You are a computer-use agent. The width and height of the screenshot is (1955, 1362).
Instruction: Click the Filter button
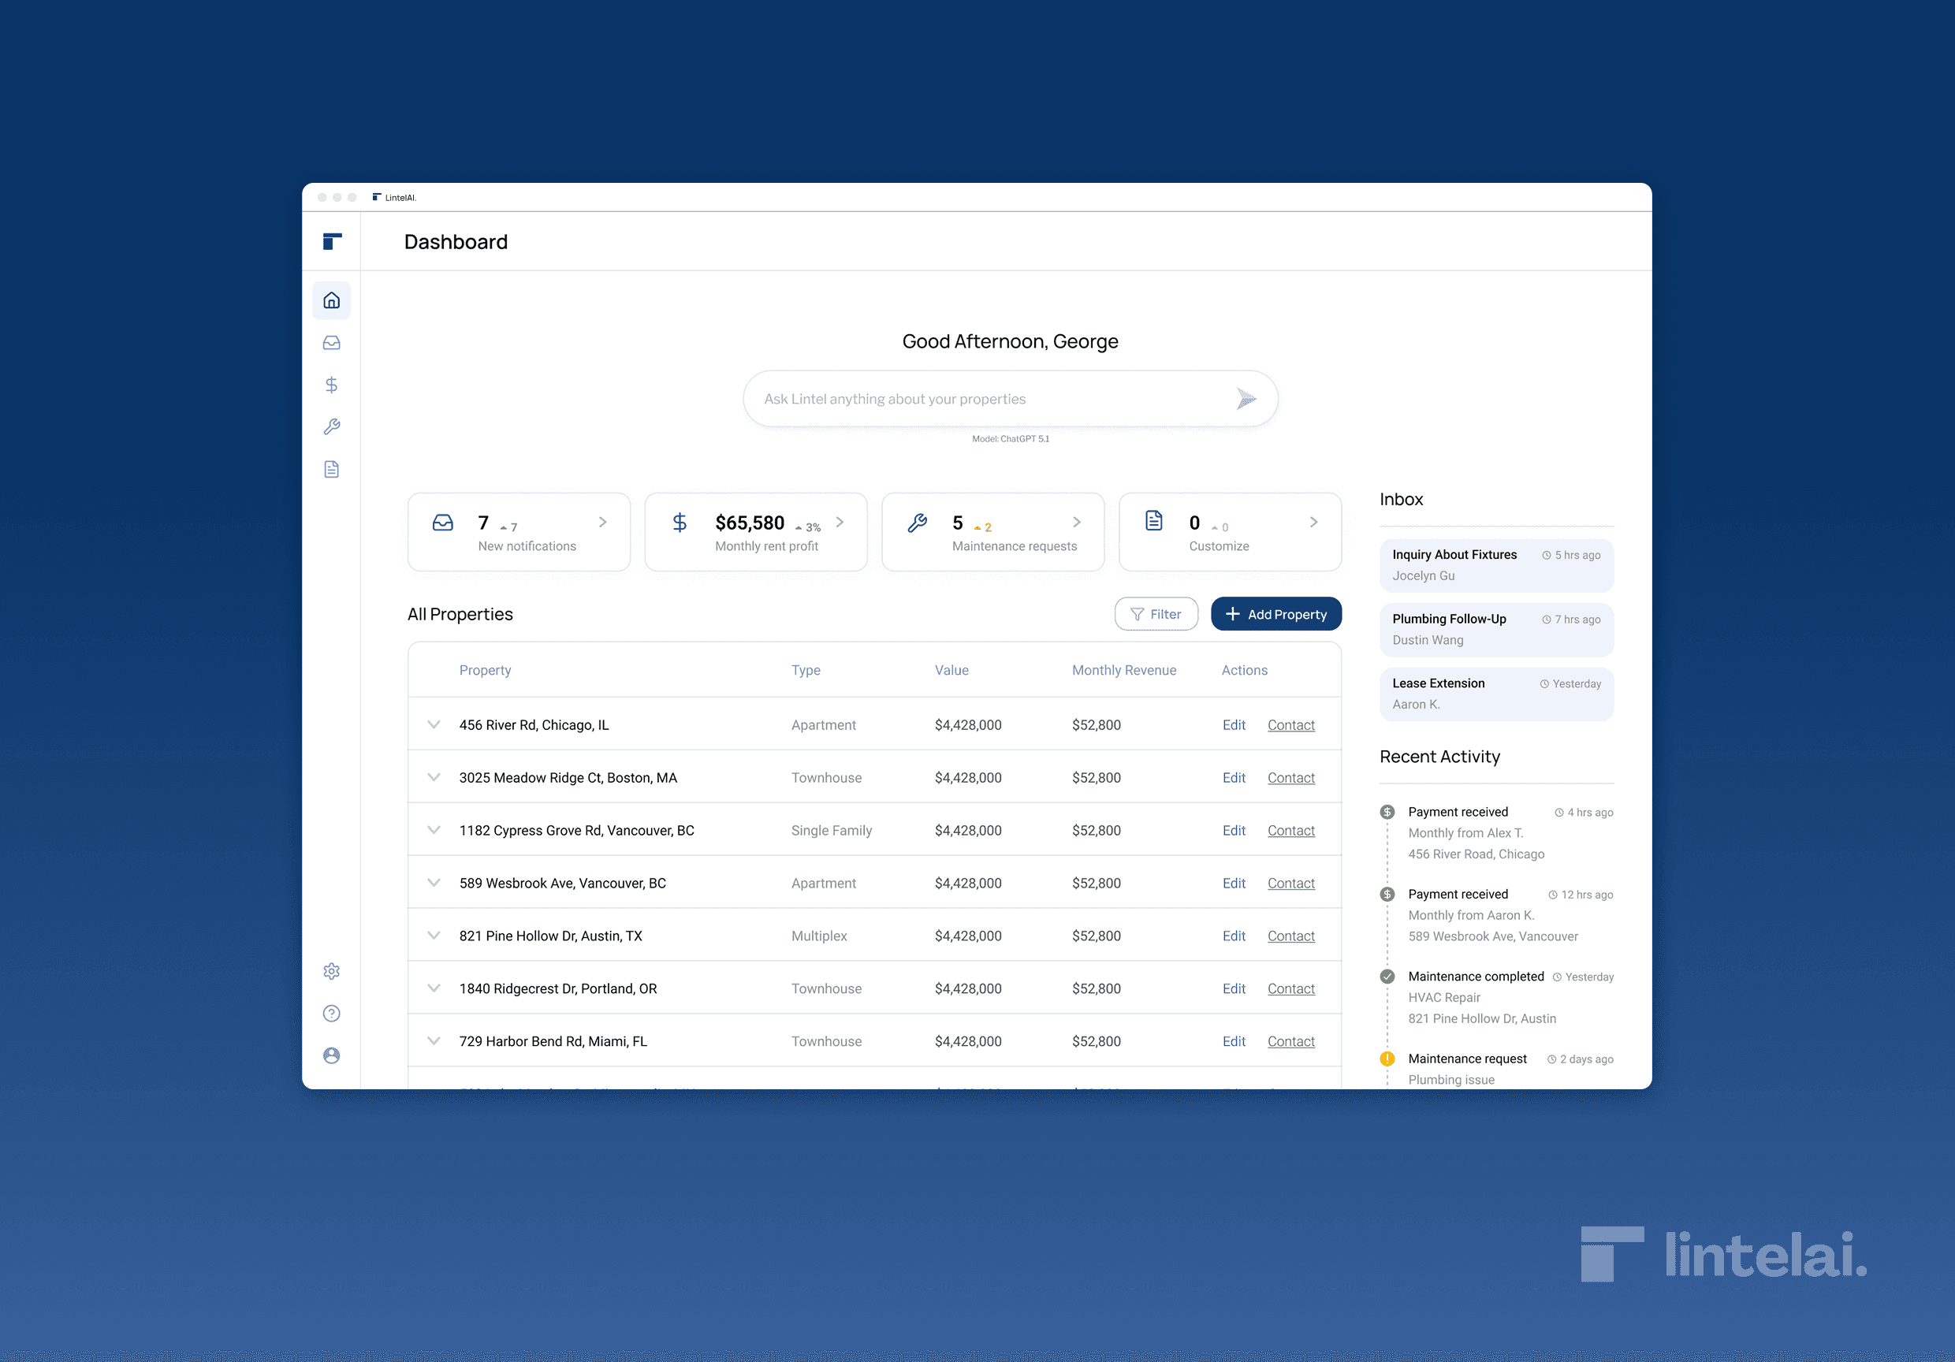(1156, 614)
